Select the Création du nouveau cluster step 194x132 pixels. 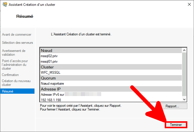click(x=16, y=83)
